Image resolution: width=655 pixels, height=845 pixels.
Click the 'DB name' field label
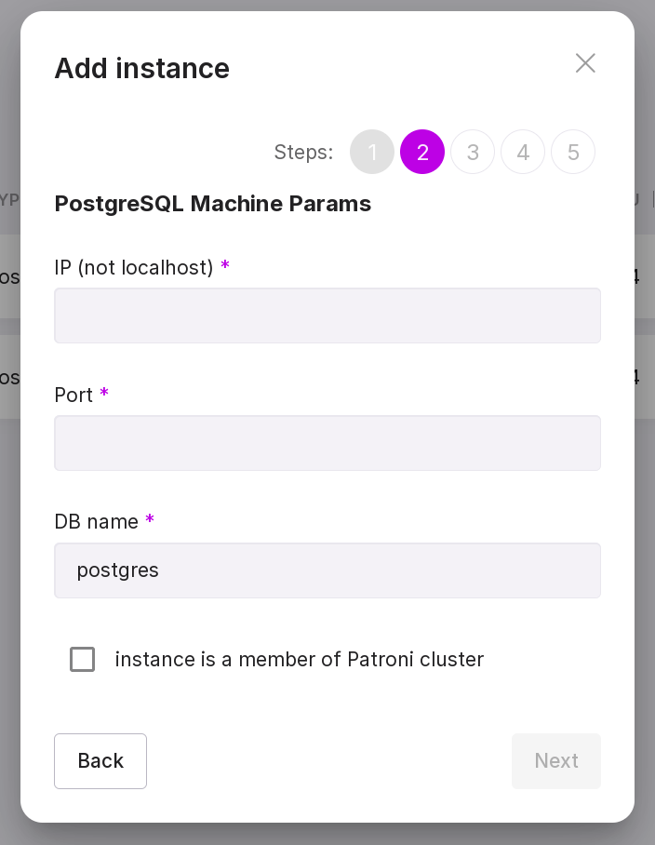pos(97,522)
